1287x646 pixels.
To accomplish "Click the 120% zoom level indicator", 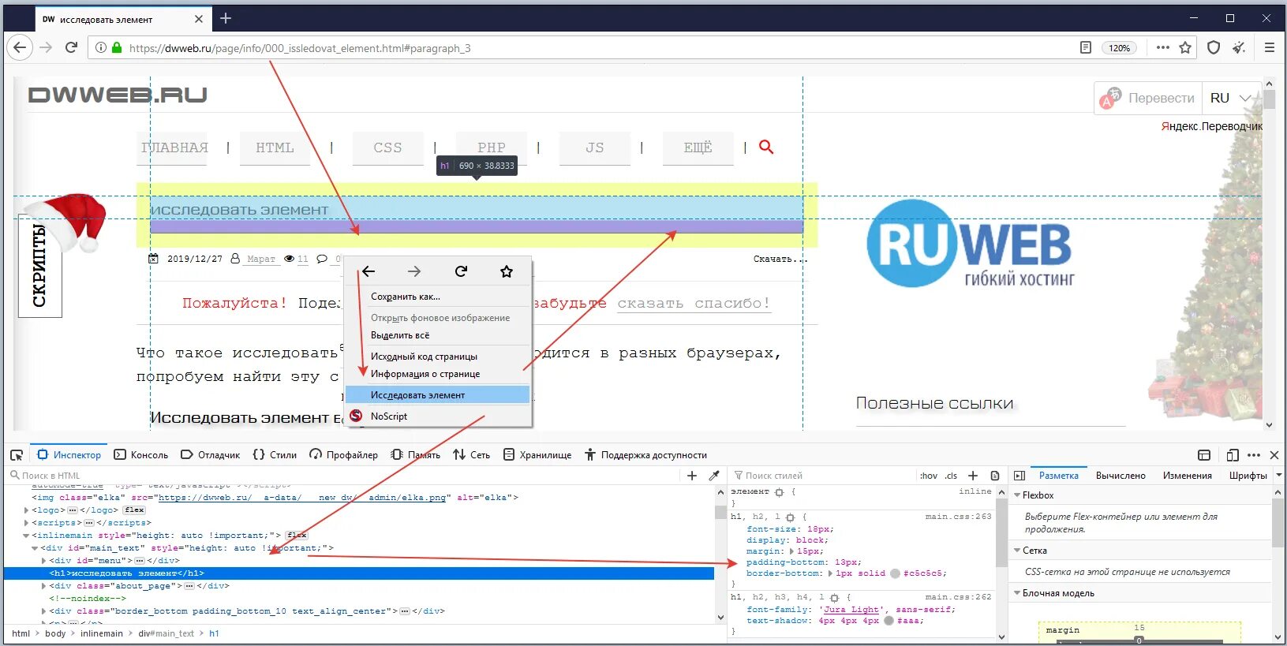I will click(1119, 48).
